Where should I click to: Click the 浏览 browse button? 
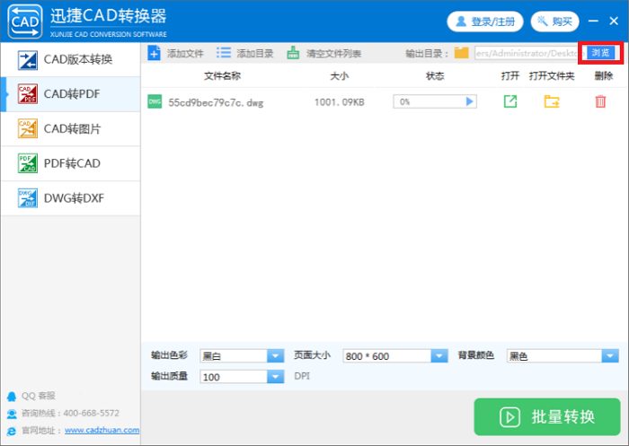pyautogui.click(x=600, y=52)
